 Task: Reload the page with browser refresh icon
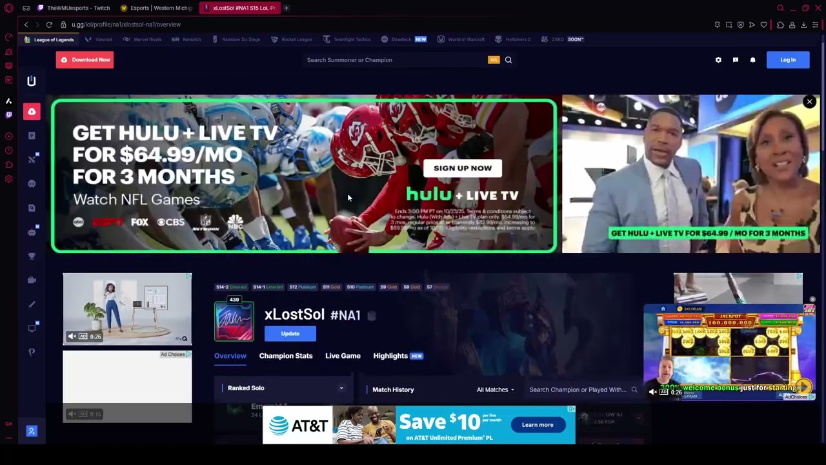[49, 25]
